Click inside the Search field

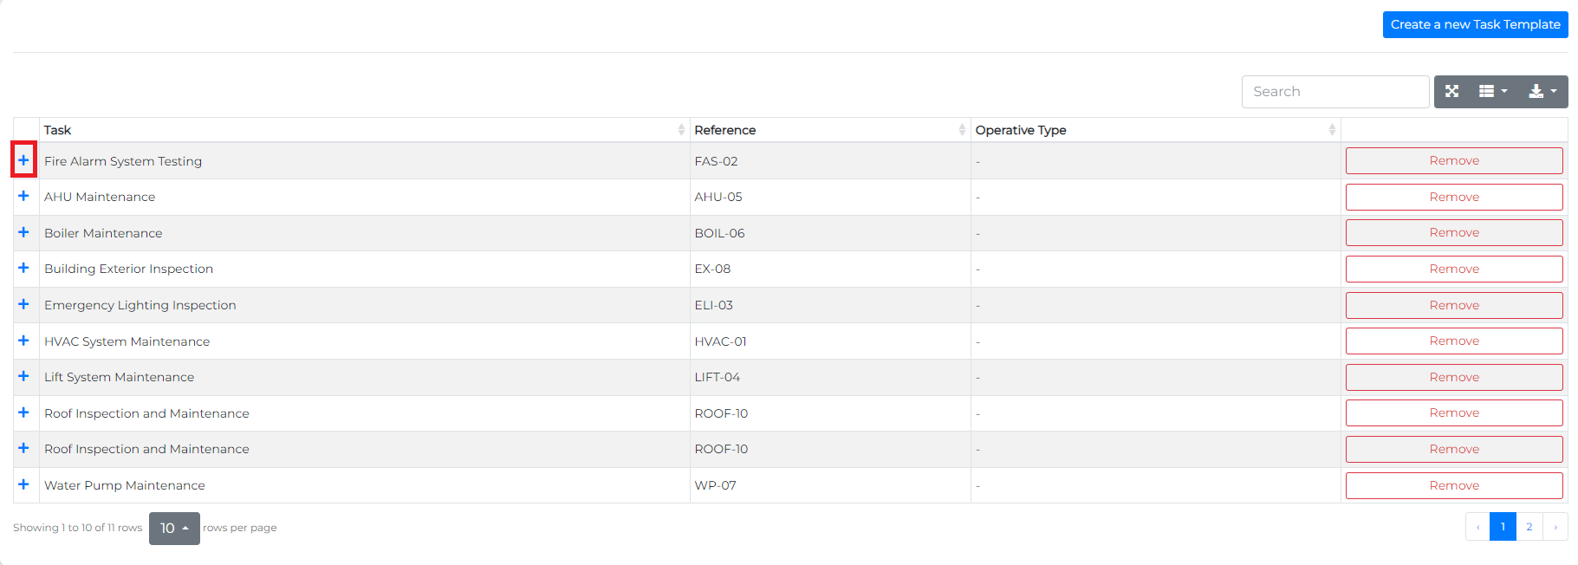tap(1334, 91)
